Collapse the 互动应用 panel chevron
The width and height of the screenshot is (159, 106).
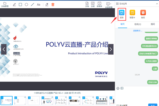pyautogui.click(x=157, y=4)
